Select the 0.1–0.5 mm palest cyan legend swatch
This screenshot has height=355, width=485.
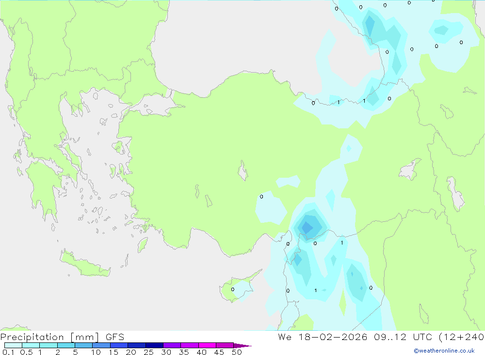pos(13,345)
